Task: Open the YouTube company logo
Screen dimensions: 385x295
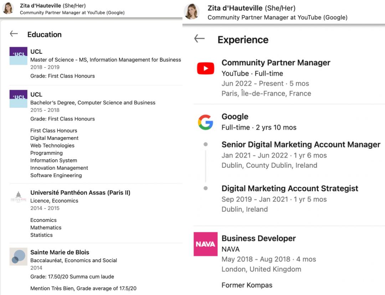Action: coord(205,68)
